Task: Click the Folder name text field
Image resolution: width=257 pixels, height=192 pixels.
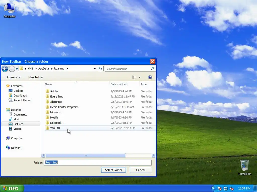Action: [98, 162]
